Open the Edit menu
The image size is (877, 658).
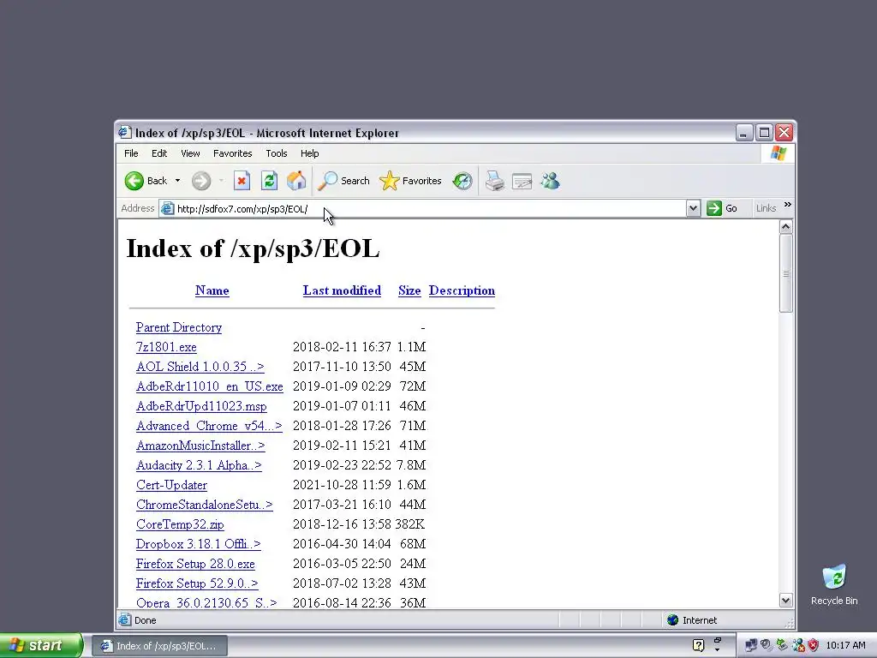(158, 153)
